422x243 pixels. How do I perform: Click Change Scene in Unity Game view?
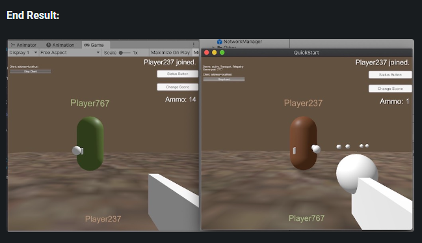[x=178, y=87]
